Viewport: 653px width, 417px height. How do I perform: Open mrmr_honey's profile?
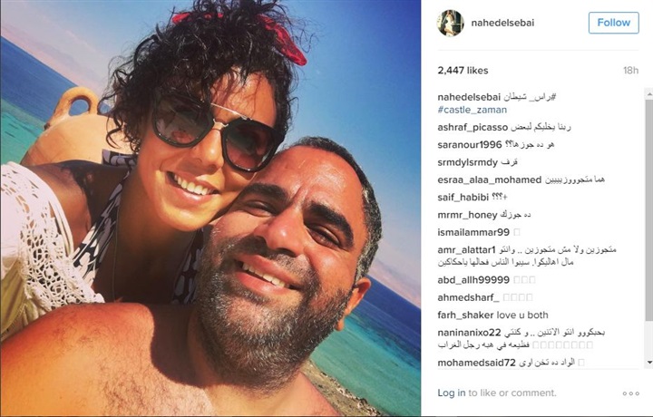point(467,215)
